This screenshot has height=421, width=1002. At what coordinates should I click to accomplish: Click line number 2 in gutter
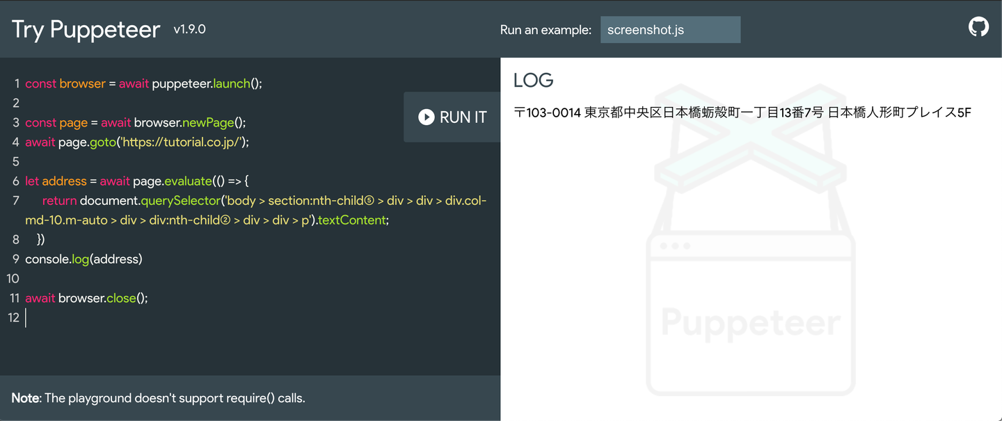[15, 103]
